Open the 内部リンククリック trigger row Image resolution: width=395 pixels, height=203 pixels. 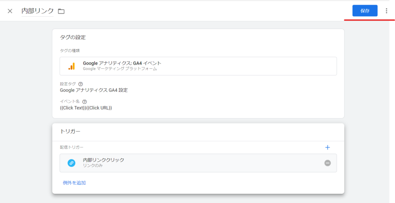(193, 163)
